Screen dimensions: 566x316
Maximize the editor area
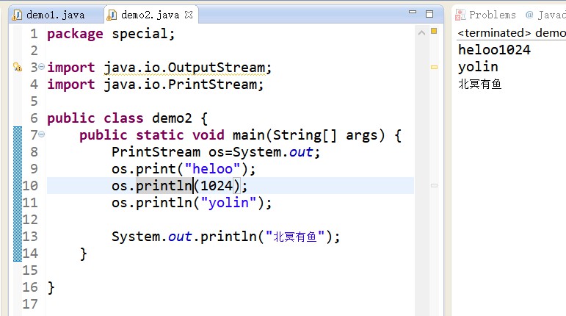[x=429, y=14]
